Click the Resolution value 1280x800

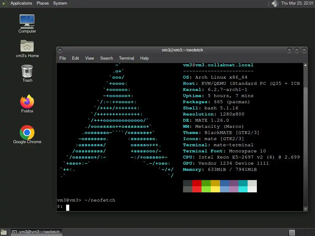[232, 114]
